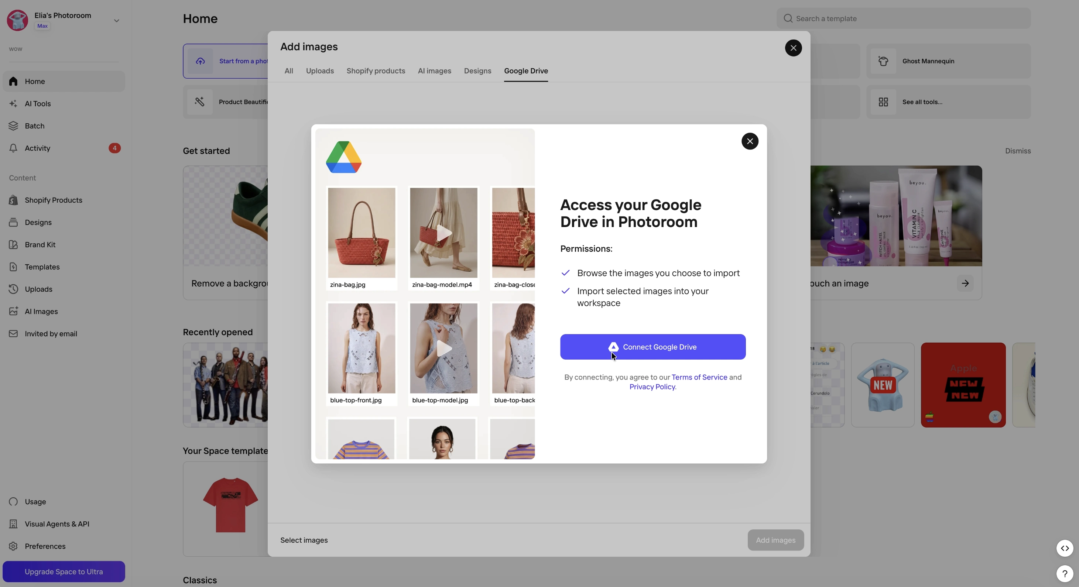The width and height of the screenshot is (1079, 587).
Task: Open the NEW ghost character design
Action: pos(883,385)
